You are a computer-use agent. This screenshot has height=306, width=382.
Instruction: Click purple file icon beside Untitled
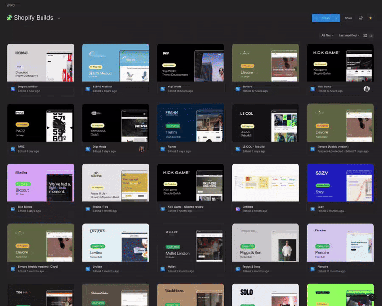(x=238, y=208)
